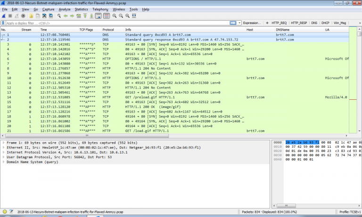Sort by the Protocol column header
This screenshot has width=362, height=217.
[113, 30]
